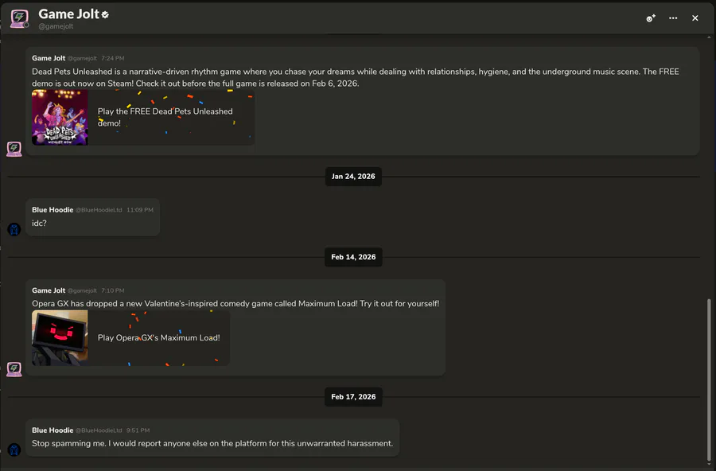
Task: Click the 7:24 PM message timestamp
Action: coord(113,58)
